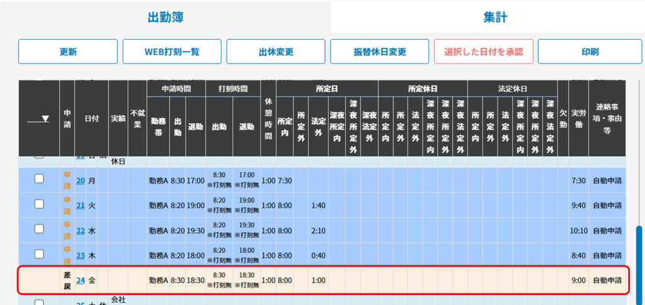The width and height of the screenshot is (645, 305).
Task: Open 振替休日変更 dialog
Action: click(380, 52)
